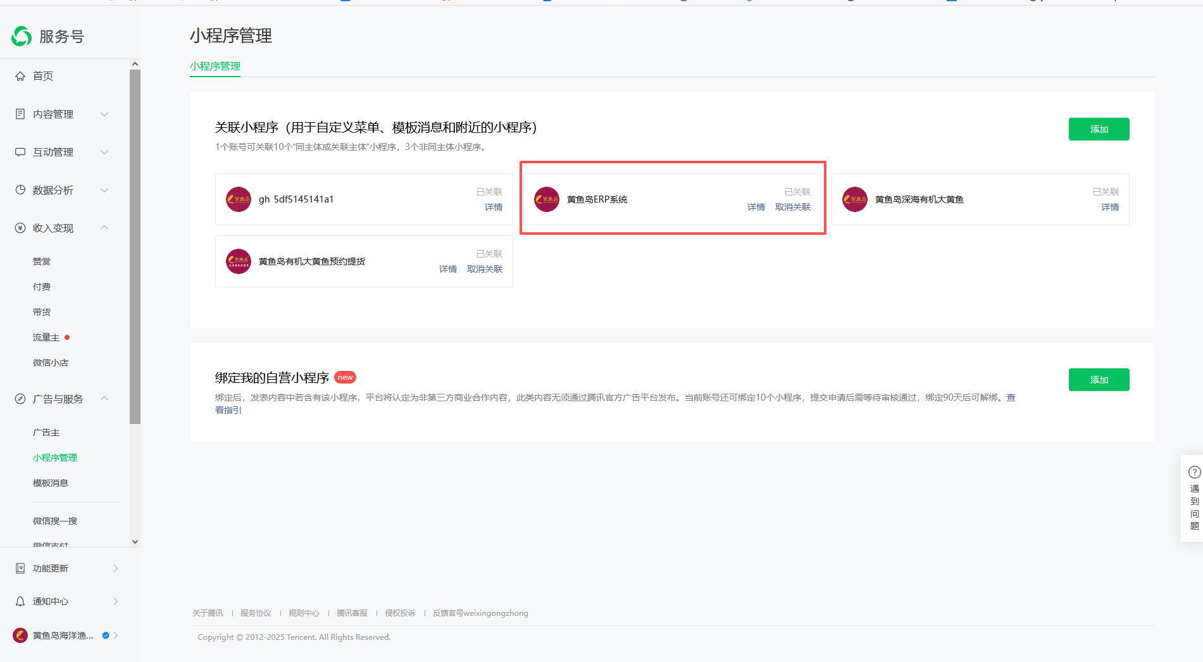
Task: Click the red new badge
Action: pos(345,377)
